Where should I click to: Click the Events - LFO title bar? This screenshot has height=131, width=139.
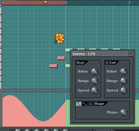click(x=100, y=54)
